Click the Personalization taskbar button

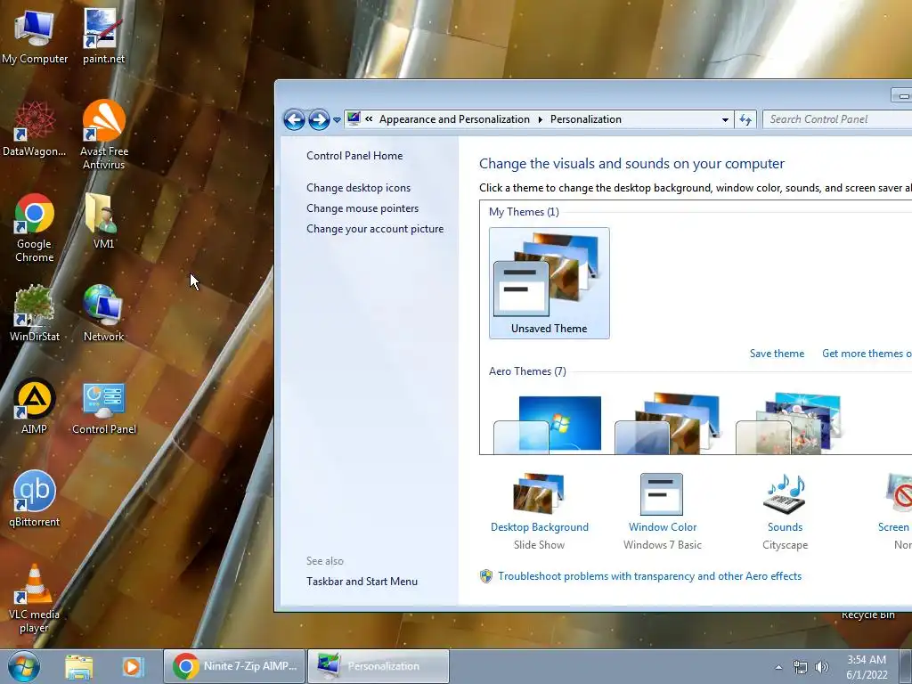[x=379, y=666]
